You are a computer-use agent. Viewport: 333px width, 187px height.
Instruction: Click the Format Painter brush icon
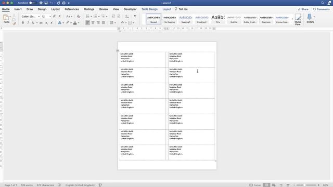[x=14, y=23]
